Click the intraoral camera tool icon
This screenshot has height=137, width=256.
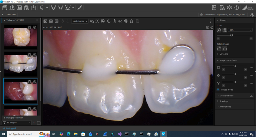pos(80,7)
